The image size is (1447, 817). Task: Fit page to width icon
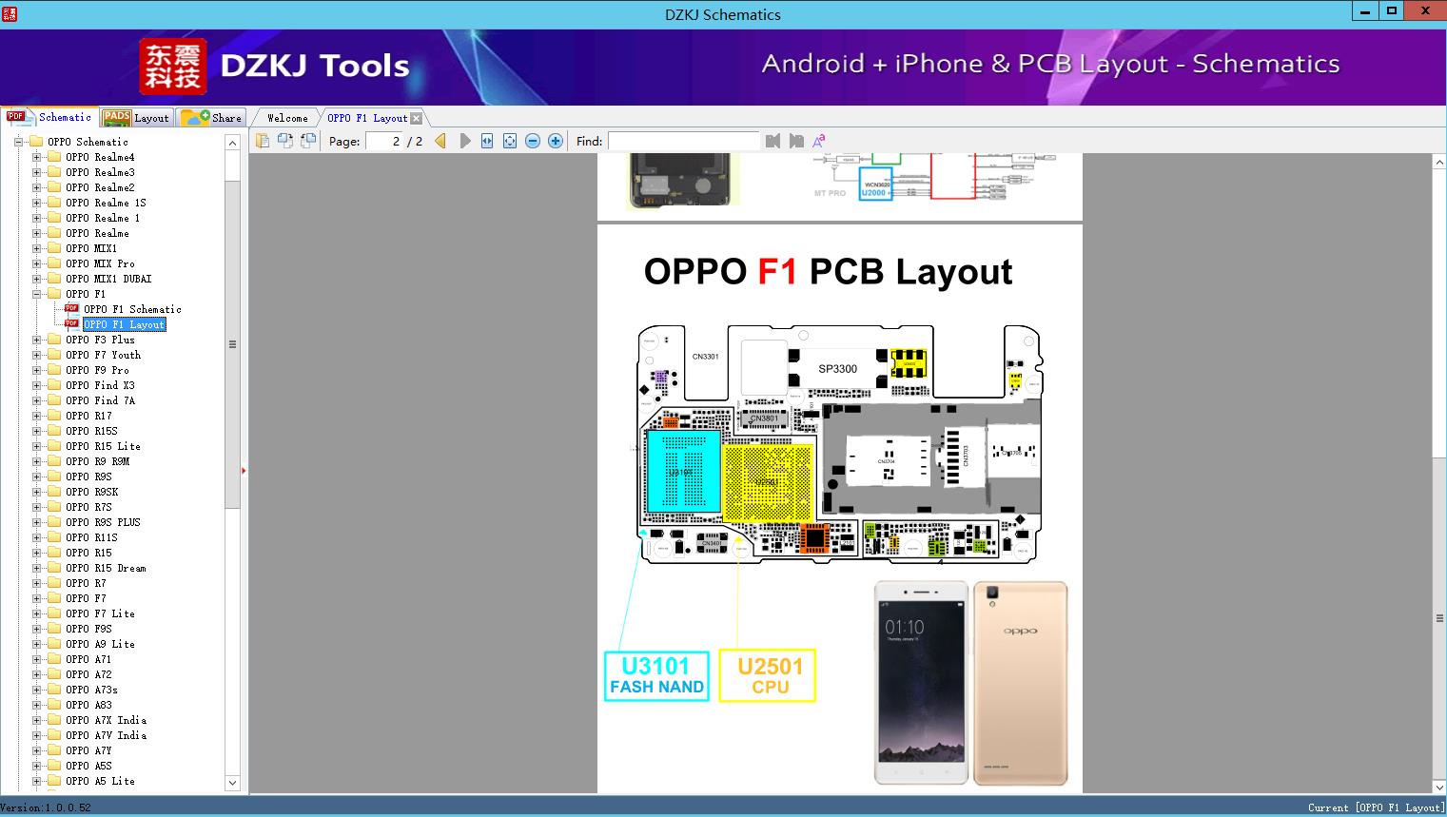487,141
